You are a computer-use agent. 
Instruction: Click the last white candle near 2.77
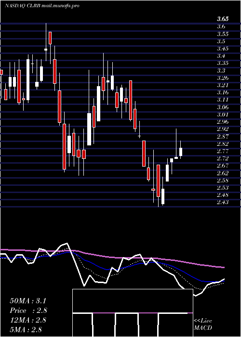coord(181,152)
